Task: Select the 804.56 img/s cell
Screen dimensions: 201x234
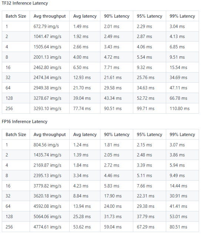Action: click(x=50, y=145)
